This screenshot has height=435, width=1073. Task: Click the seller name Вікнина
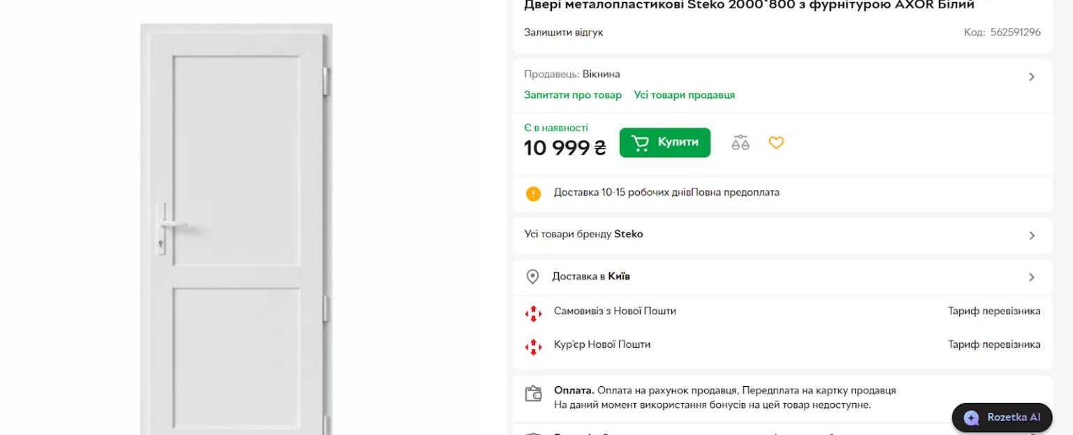(601, 74)
